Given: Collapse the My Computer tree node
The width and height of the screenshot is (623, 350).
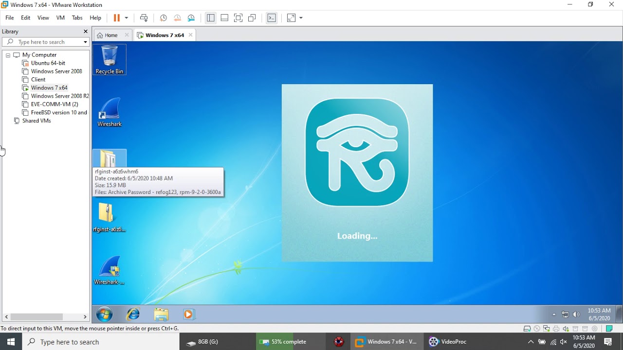Looking at the screenshot, I should click(x=8, y=55).
